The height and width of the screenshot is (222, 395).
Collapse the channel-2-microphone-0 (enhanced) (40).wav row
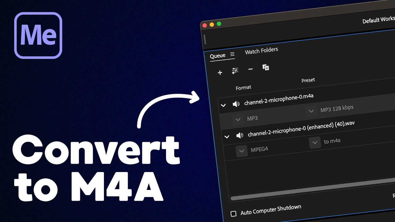tap(227, 136)
